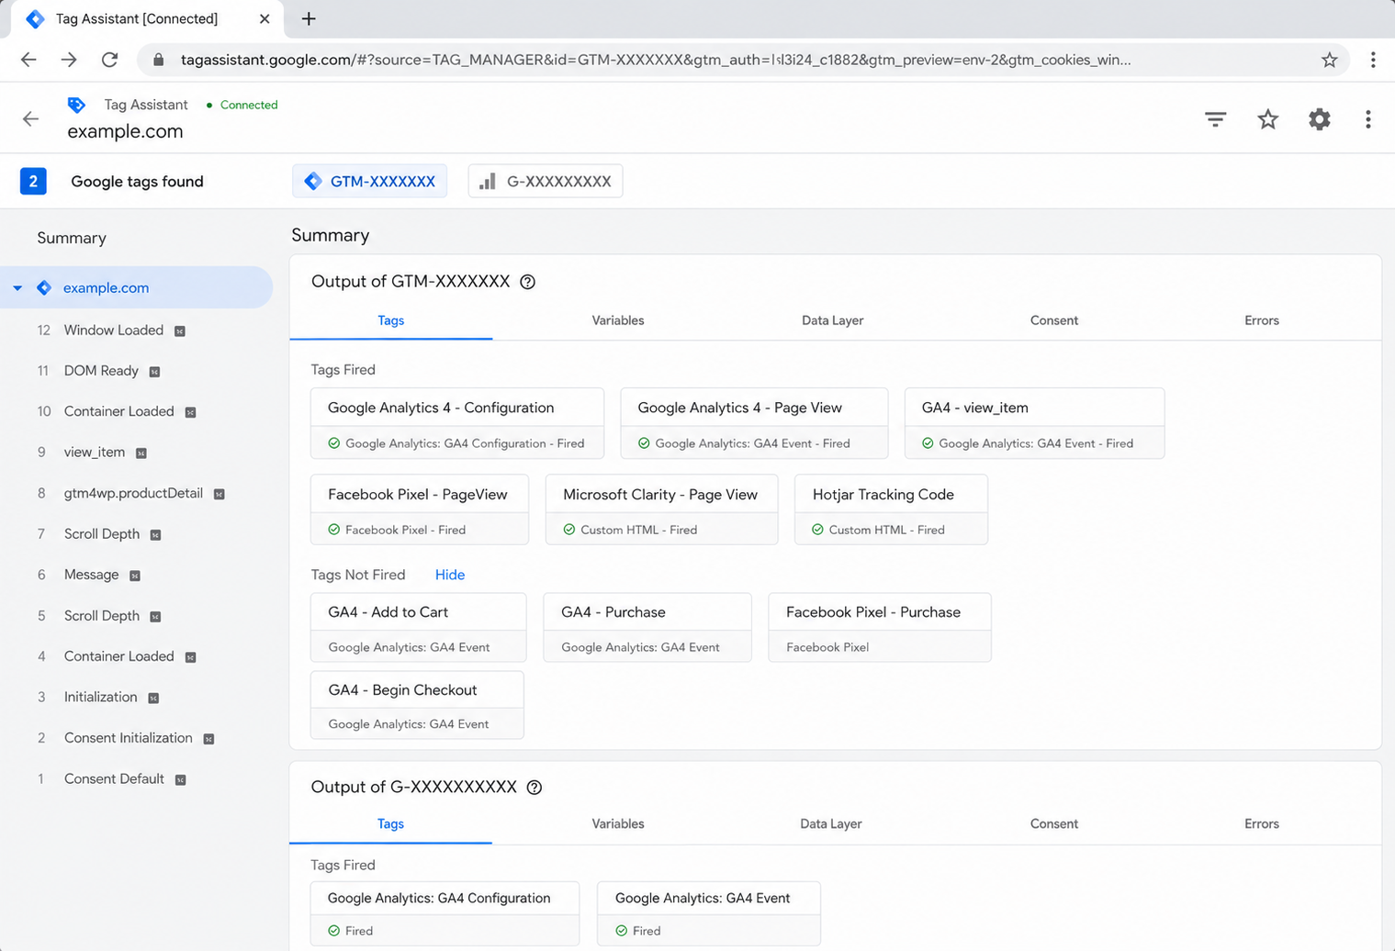This screenshot has width=1395, height=951.
Task: Open GA4 - Begin Checkout tag card
Action: pyautogui.click(x=417, y=705)
